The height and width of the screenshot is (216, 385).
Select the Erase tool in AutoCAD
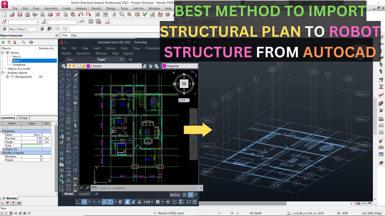(x=75, y=75)
